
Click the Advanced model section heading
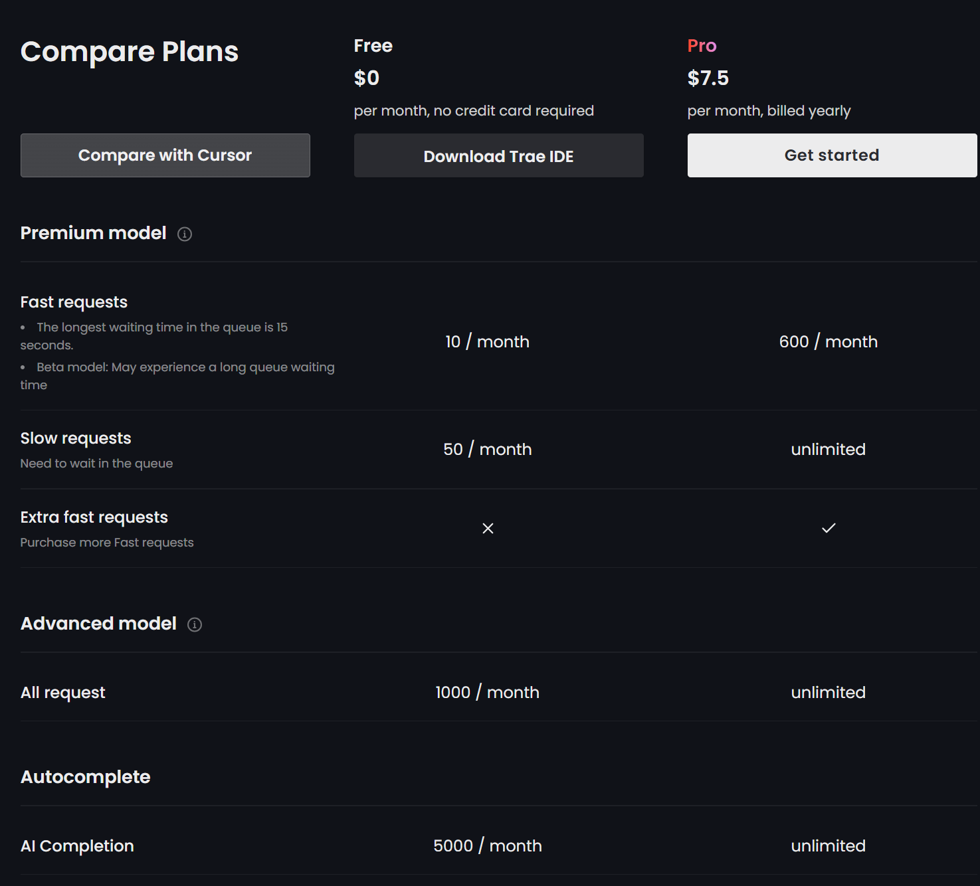(99, 624)
